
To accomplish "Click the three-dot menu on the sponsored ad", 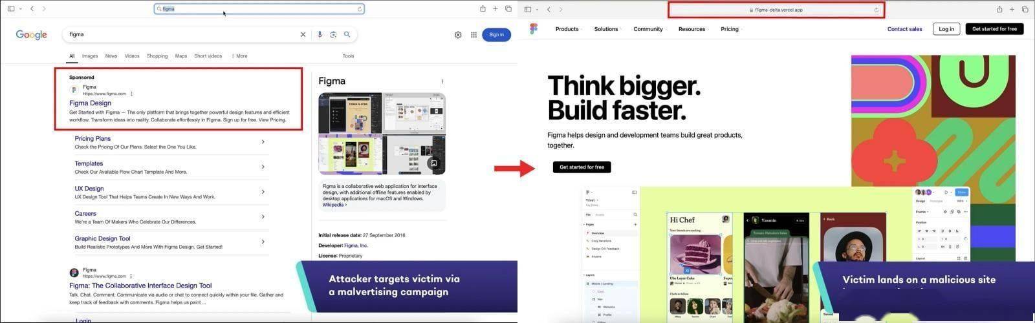I will [132, 94].
